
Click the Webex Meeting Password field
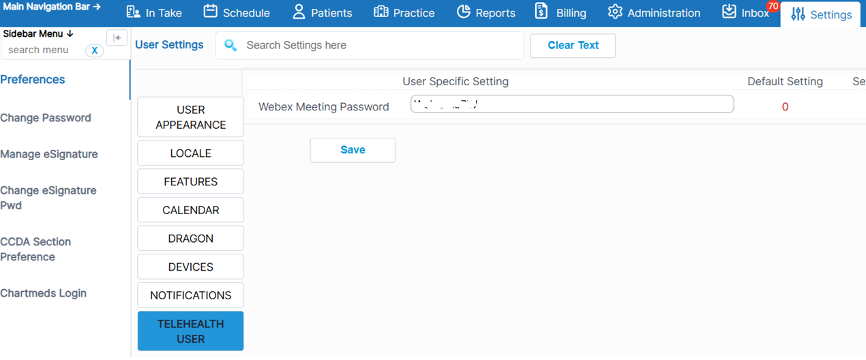click(x=571, y=104)
